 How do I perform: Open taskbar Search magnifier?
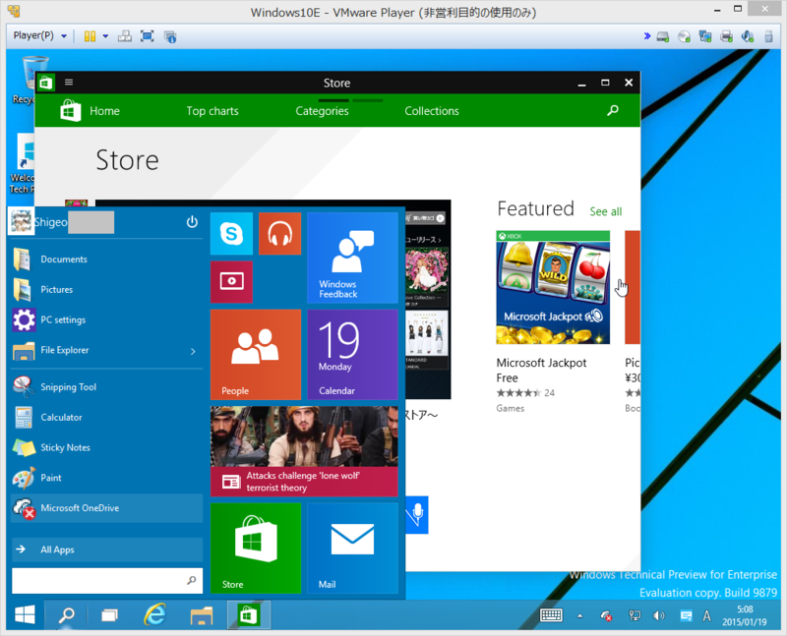(x=66, y=614)
